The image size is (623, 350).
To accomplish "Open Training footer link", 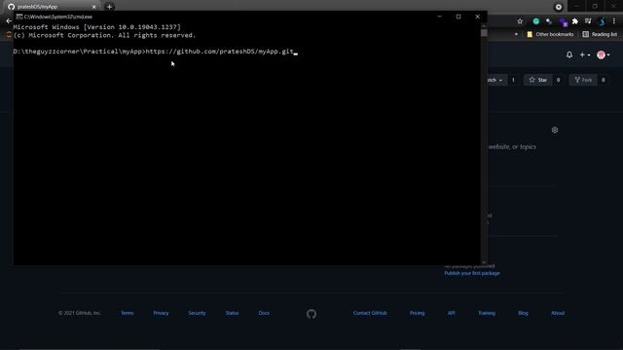I will [487, 313].
